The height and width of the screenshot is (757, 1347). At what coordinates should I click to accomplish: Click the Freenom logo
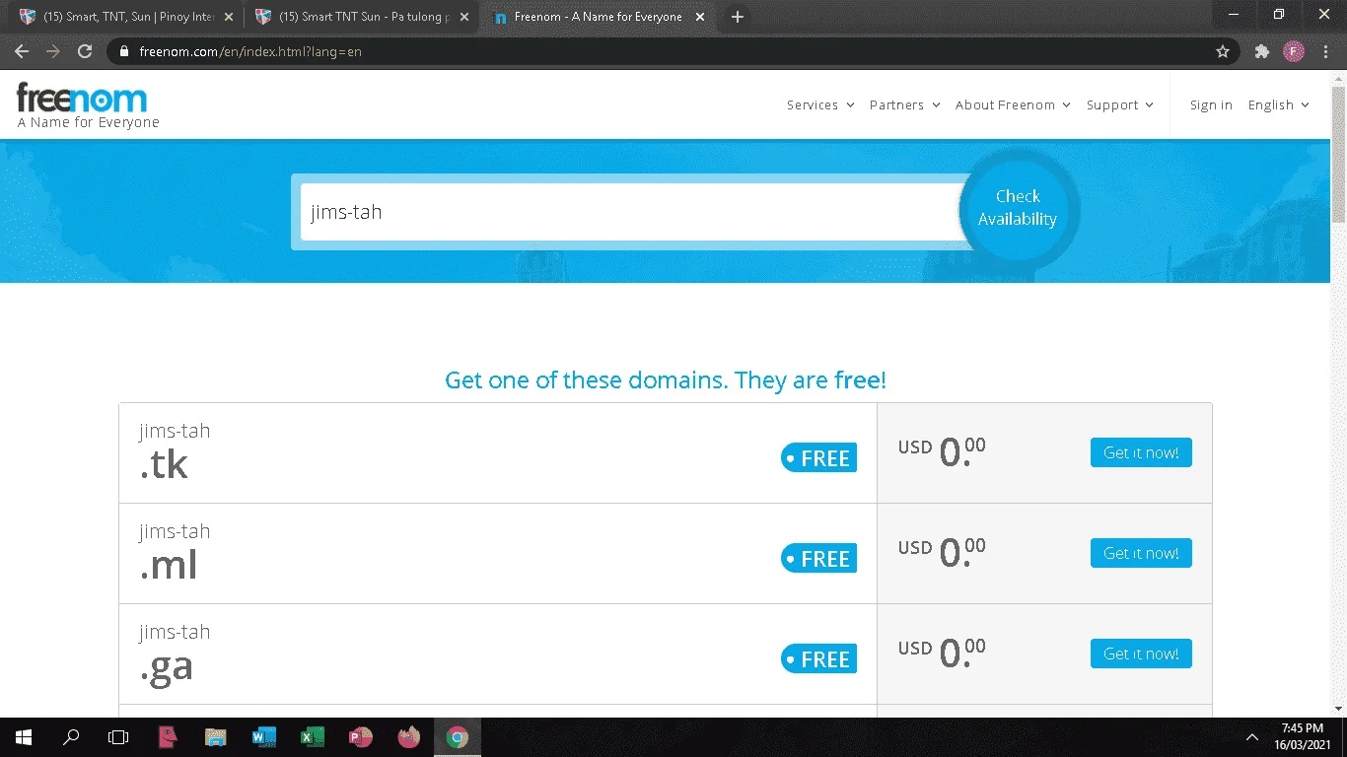pos(82,98)
